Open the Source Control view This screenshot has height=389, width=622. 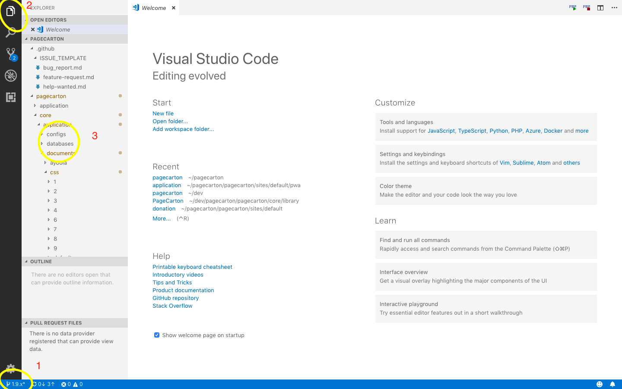pyautogui.click(x=11, y=54)
